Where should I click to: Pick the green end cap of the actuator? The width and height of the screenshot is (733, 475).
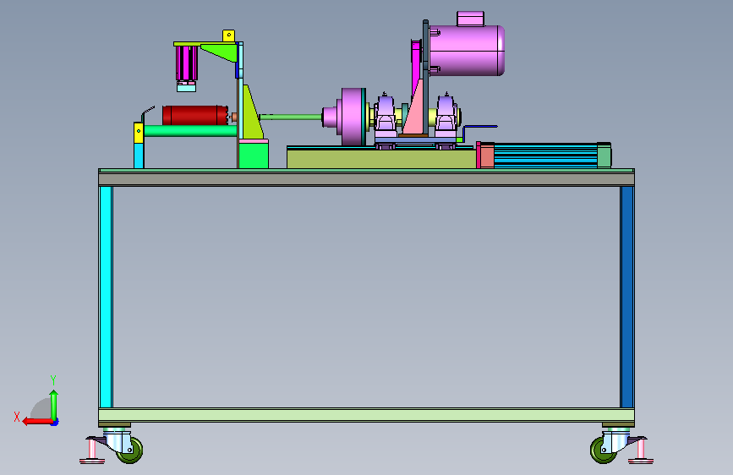[604, 156]
